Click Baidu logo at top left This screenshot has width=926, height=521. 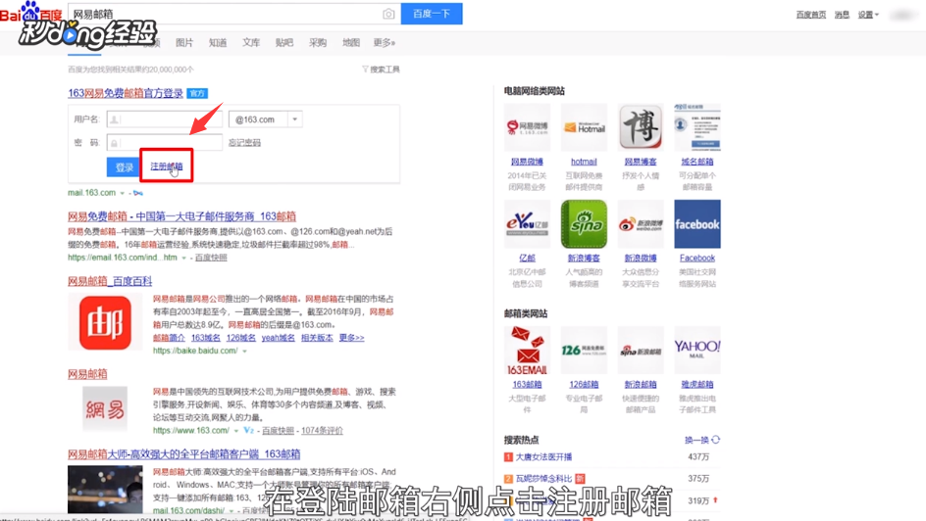tap(30, 13)
